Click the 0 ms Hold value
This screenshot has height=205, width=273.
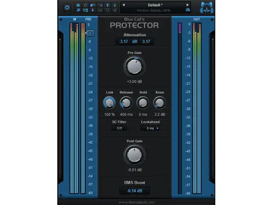point(143,114)
